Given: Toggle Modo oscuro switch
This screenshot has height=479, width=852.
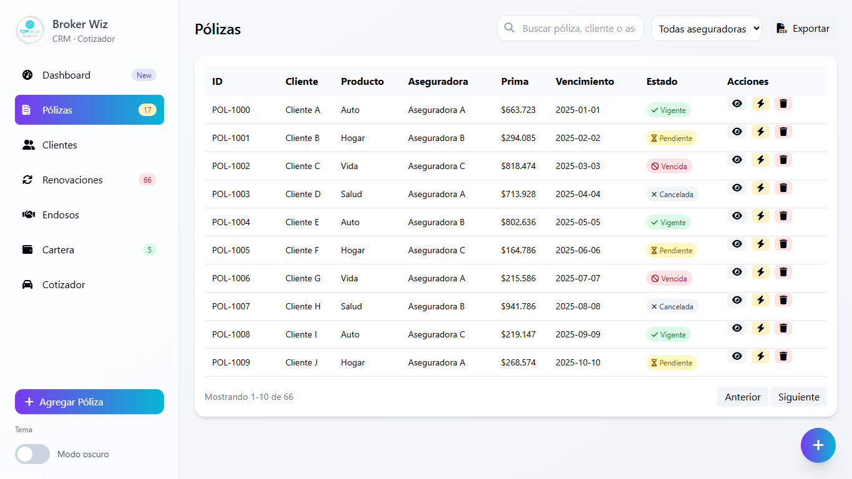Looking at the screenshot, I should pos(32,454).
